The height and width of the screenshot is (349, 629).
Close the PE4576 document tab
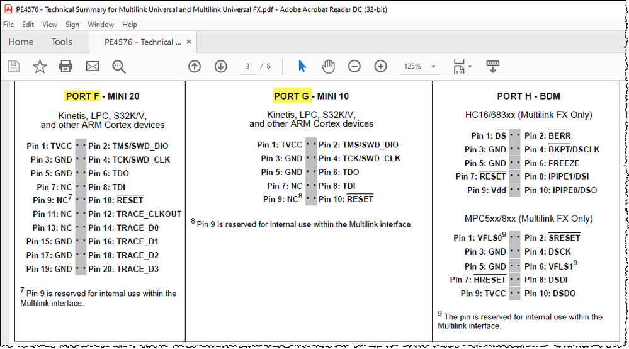click(x=189, y=42)
